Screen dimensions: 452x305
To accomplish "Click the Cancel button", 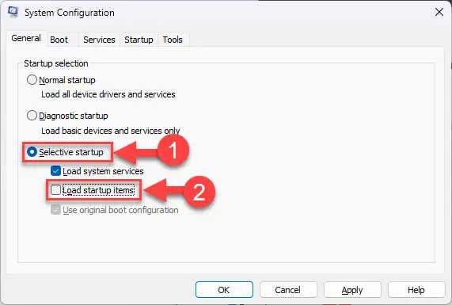I will point(288,290).
